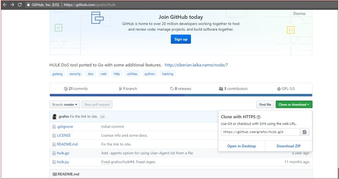Reload the page with the refresh icon

point(20,5)
